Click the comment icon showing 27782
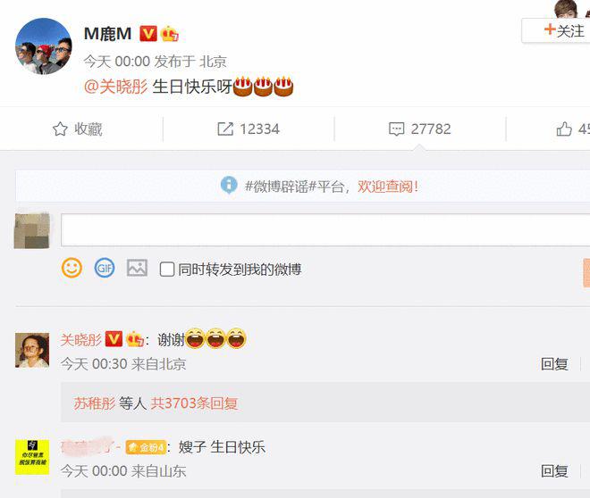The height and width of the screenshot is (498, 590). tap(396, 129)
